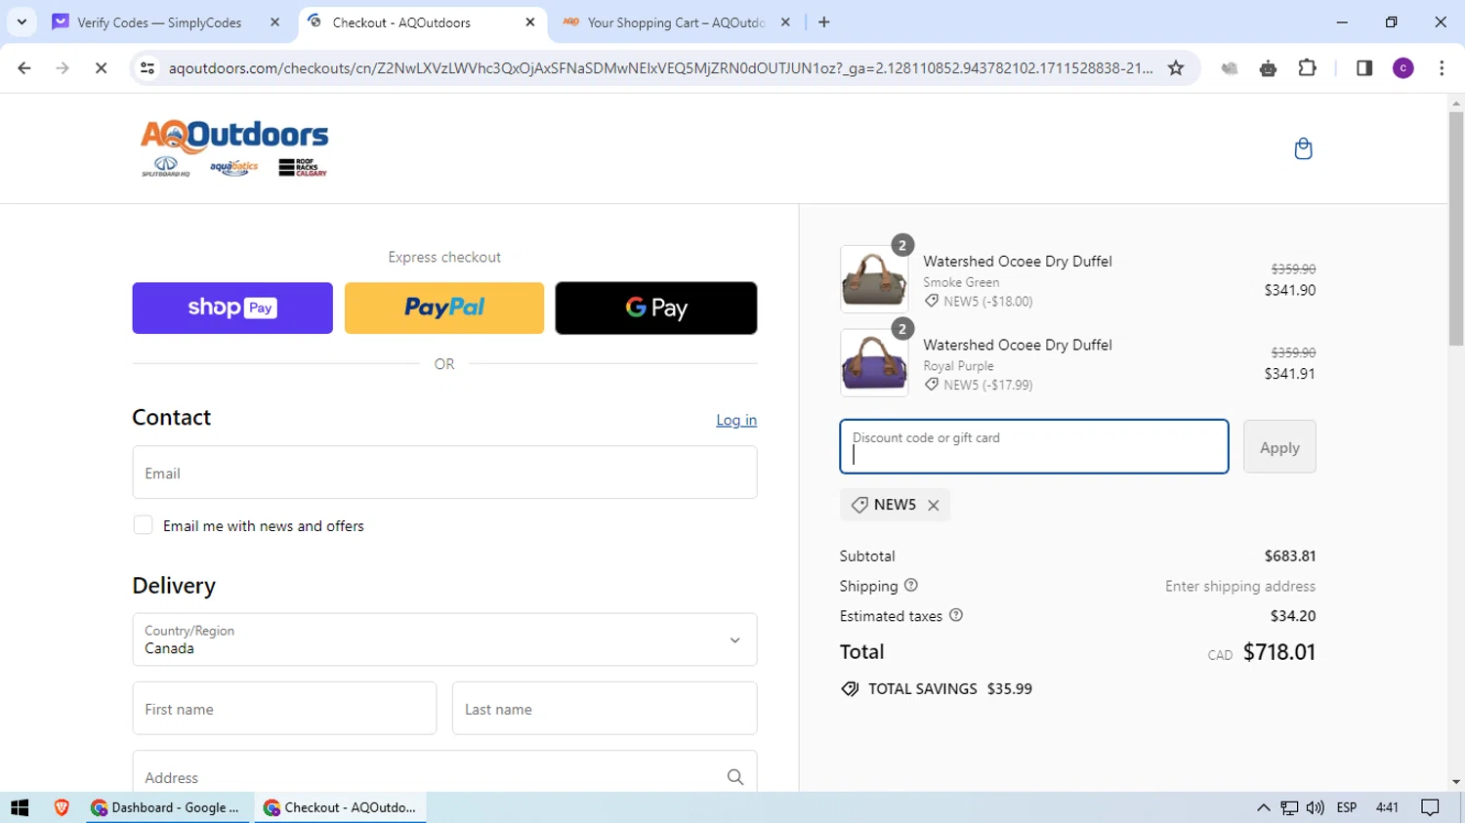Click the AQOutdoors logo
This screenshot has height=823, width=1465.
[234, 148]
